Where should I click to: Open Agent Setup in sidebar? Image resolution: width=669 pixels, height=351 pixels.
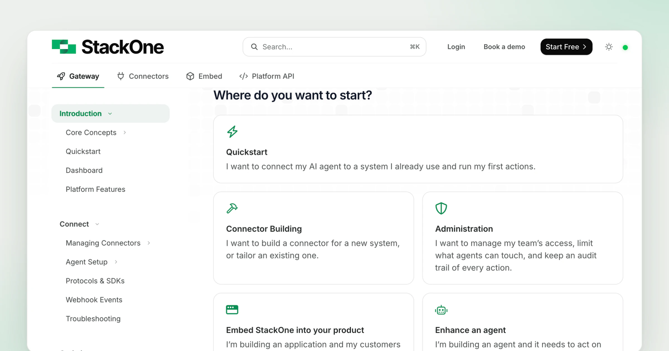tap(86, 262)
